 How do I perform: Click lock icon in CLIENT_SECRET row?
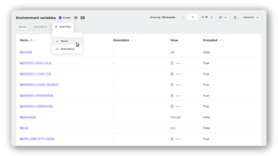pos(172,85)
